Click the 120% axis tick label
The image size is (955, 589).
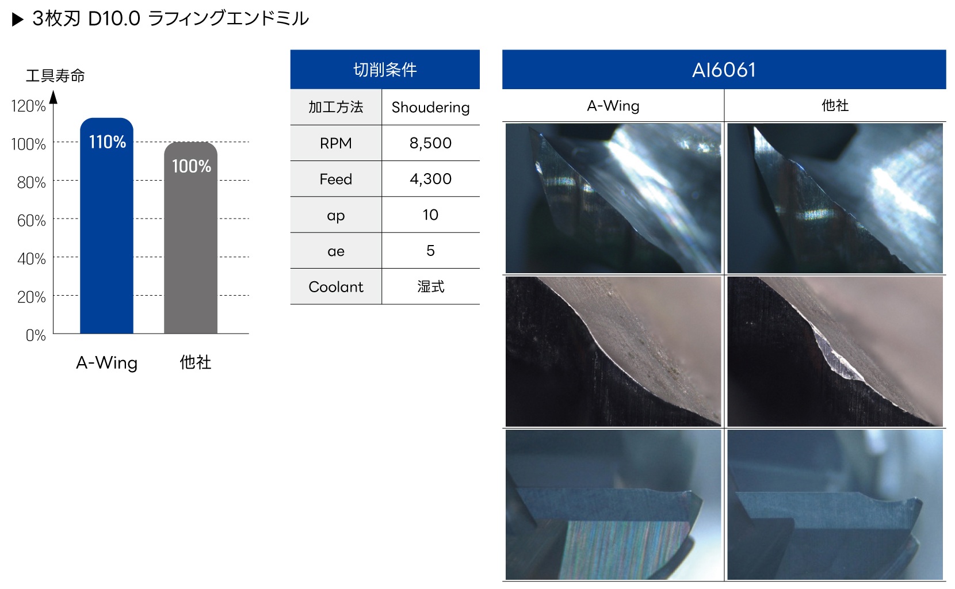point(28,106)
